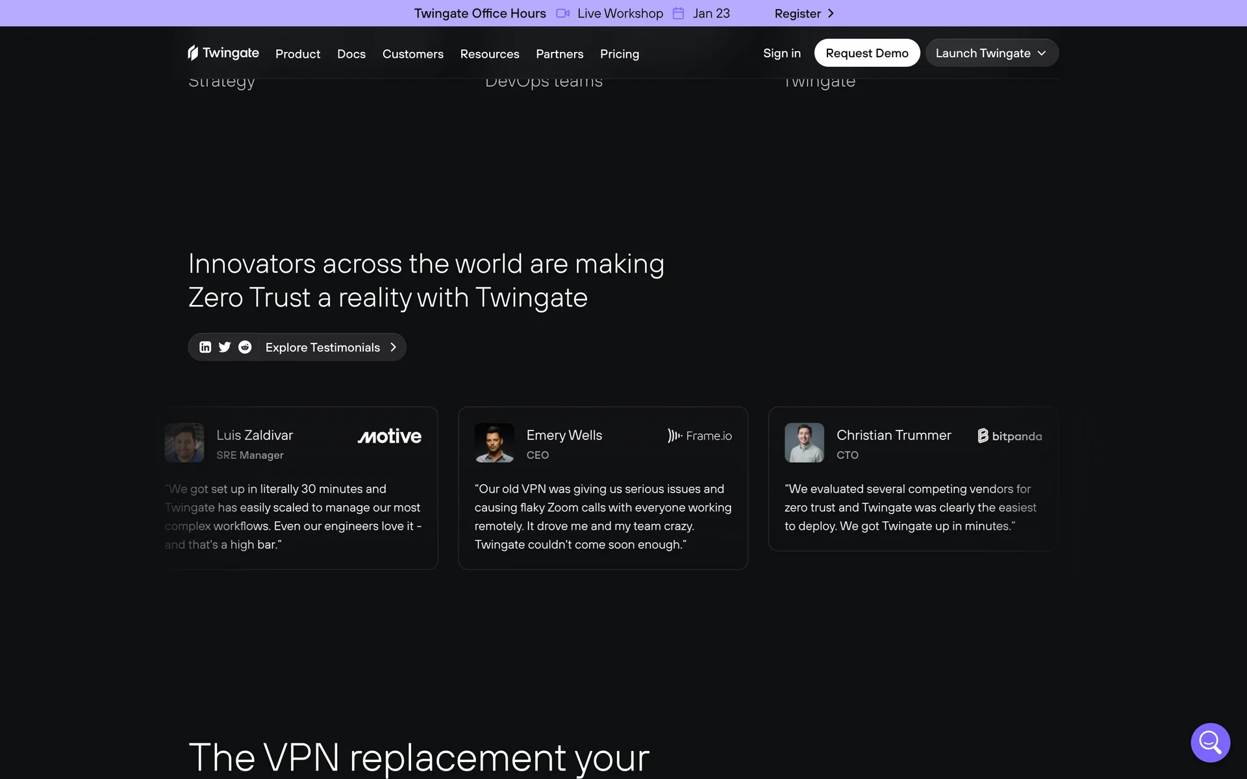1247x779 pixels.
Task: Click the LinkedIn icon in testimonials pill
Action: (205, 347)
